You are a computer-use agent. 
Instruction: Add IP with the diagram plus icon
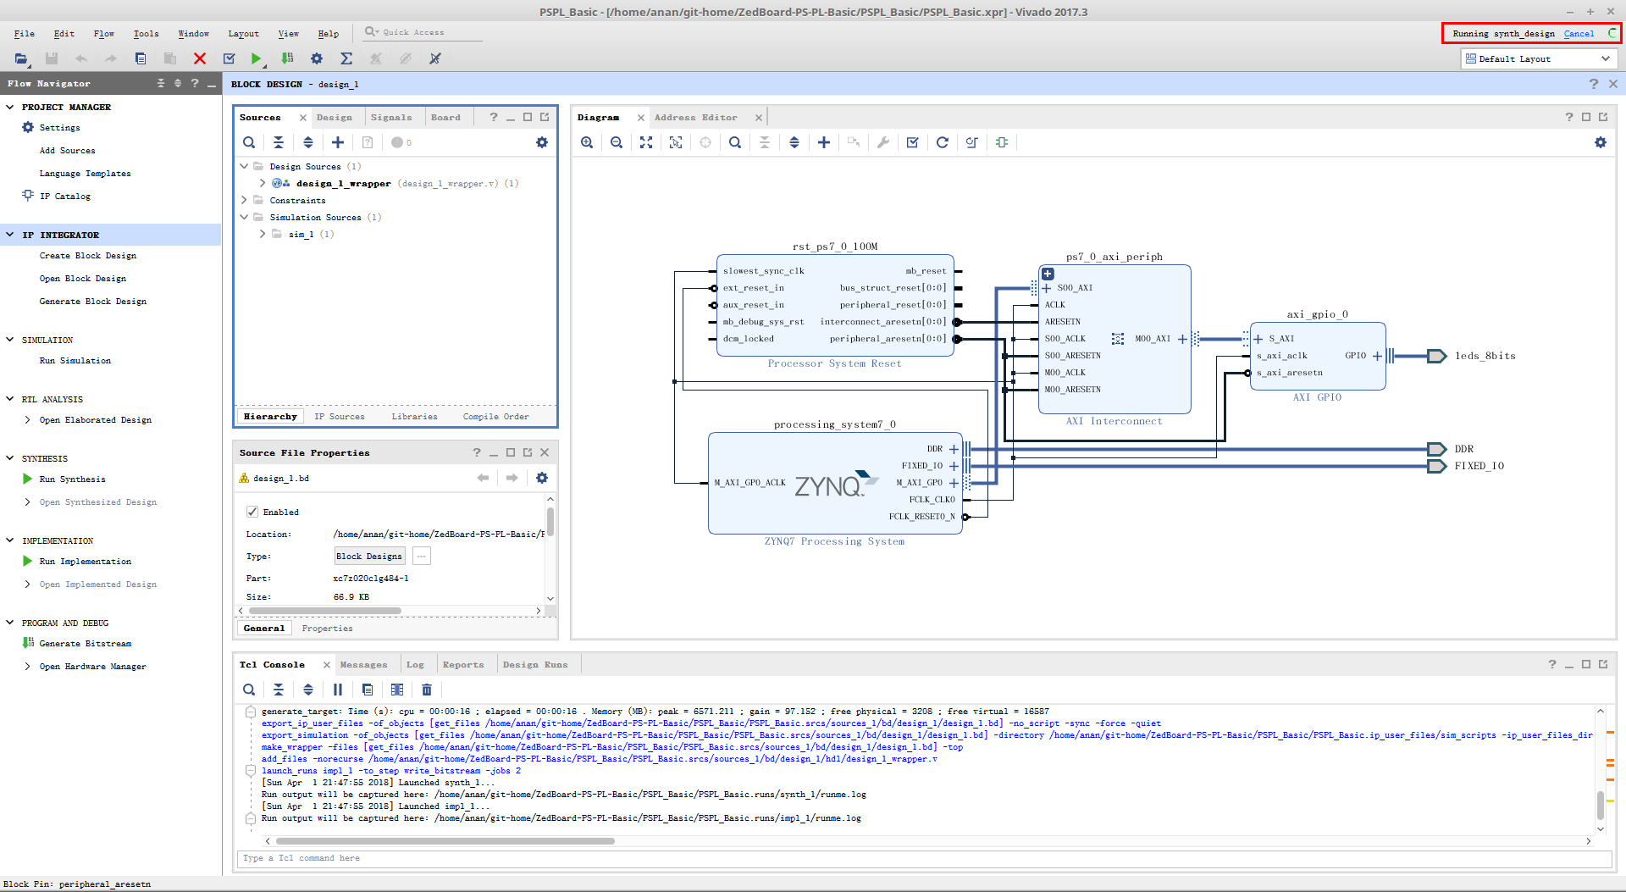(x=824, y=142)
